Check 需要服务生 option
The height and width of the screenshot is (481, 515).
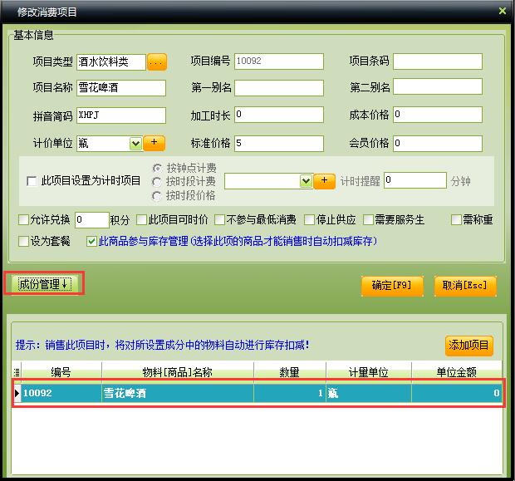[x=368, y=219]
